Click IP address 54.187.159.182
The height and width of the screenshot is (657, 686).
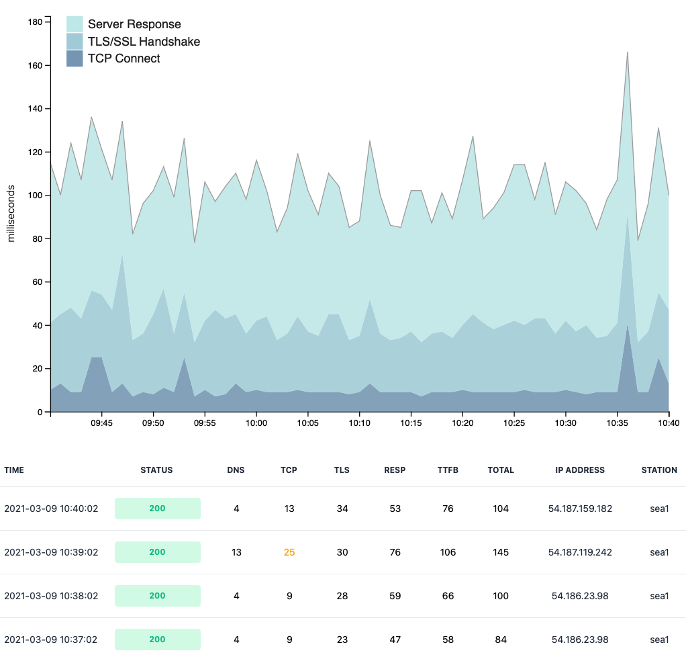(580, 509)
